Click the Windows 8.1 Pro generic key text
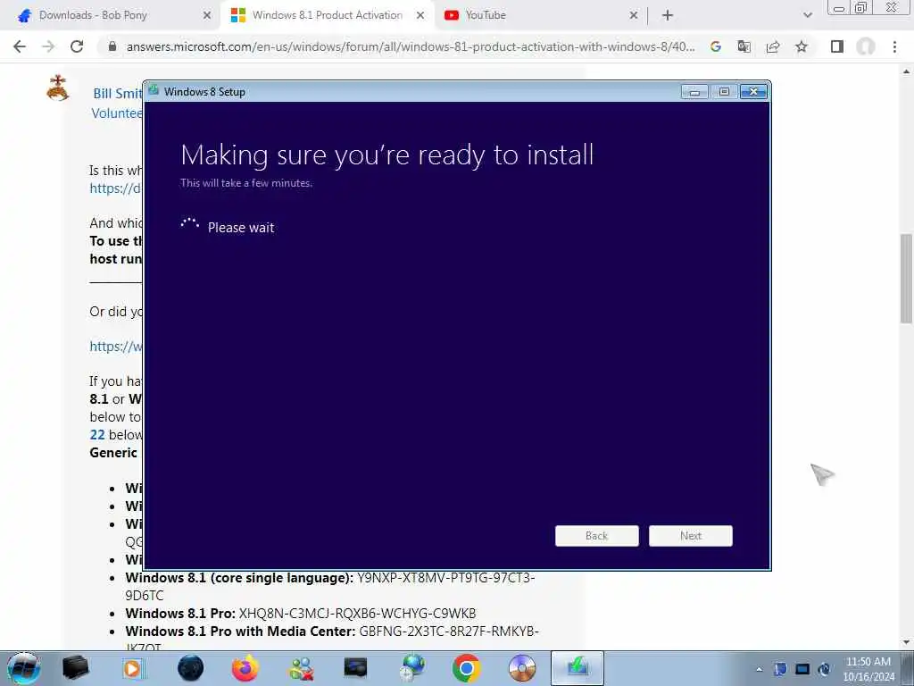The width and height of the screenshot is (914, 686). click(357, 613)
